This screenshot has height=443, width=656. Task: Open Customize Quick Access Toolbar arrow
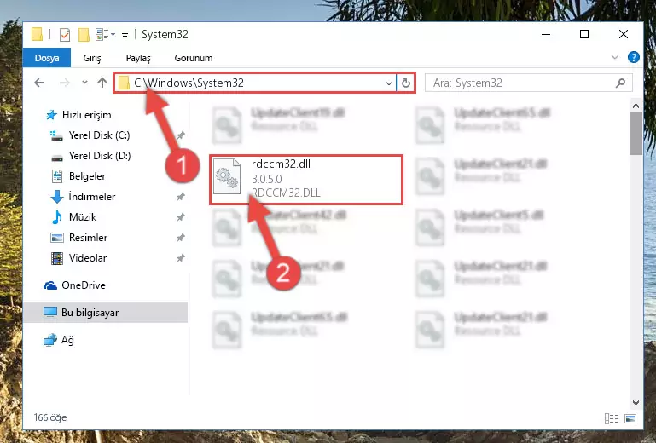(125, 35)
